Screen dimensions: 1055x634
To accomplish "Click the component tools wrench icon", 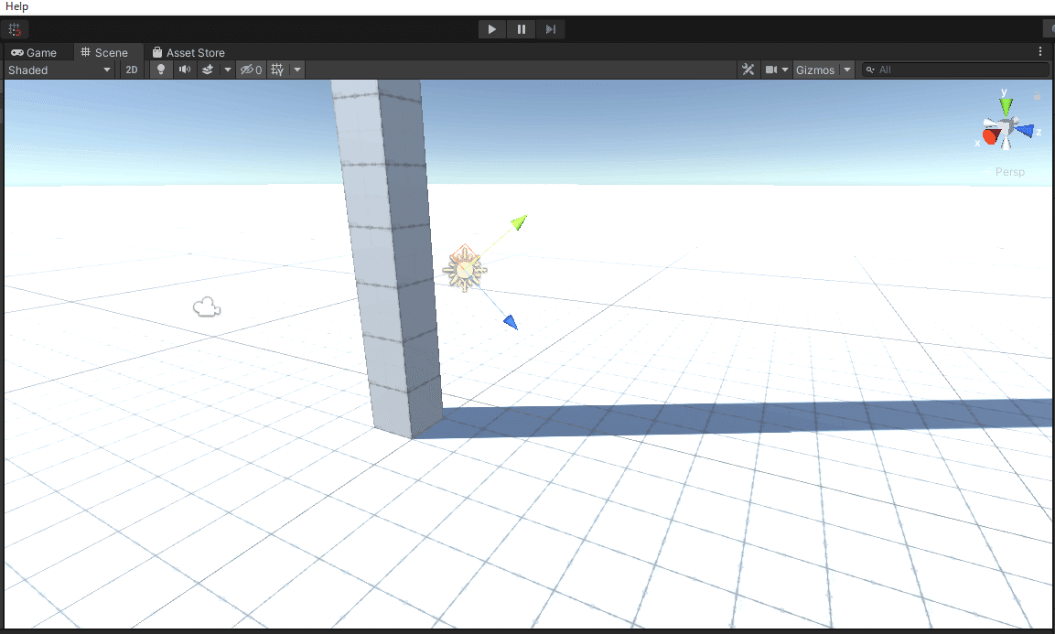I will pyautogui.click(x=748, y=70).
